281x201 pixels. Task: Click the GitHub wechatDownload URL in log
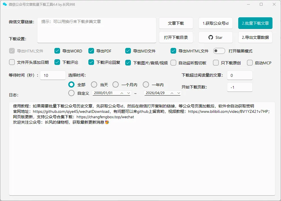coord(71,111)
